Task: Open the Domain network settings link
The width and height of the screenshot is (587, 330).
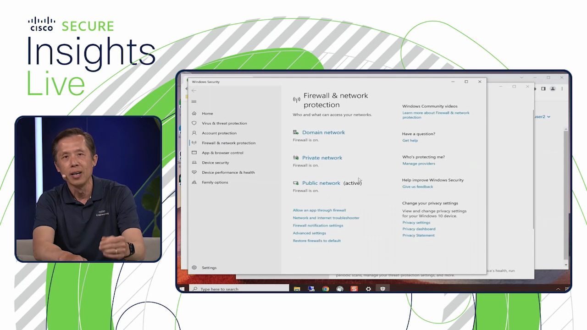Action: coord(323,132)
